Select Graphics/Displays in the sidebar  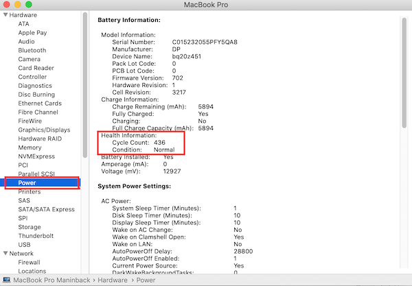tap(44, 130)
